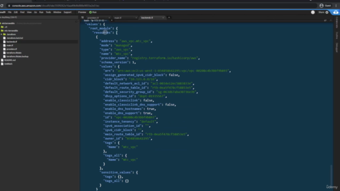Viewport: 340px width, 191px height.
Task: Add a new editor tab with plus
Action: pos(169,18)
